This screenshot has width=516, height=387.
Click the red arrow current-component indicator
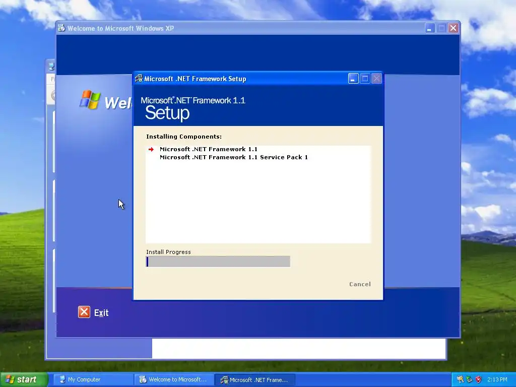coord(151,149)
